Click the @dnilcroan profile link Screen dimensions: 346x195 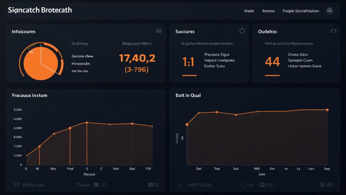coord(34,185)
